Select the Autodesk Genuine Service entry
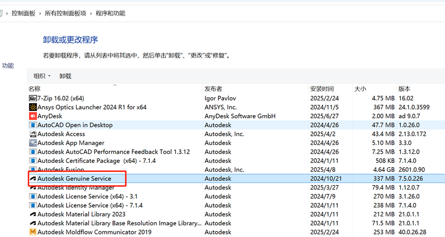The width and height of the screenshot is (445, 237). point(74,178)
